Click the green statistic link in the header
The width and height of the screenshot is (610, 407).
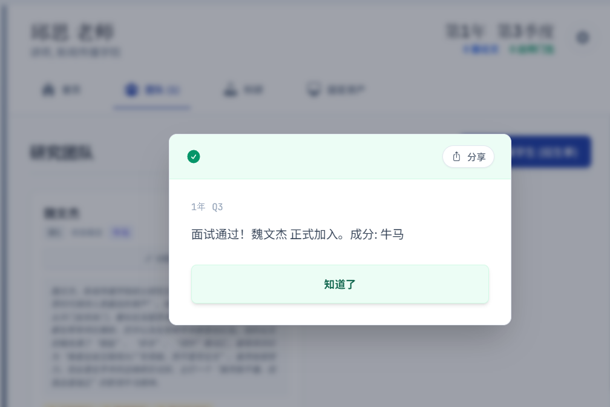tap(531, 50)
